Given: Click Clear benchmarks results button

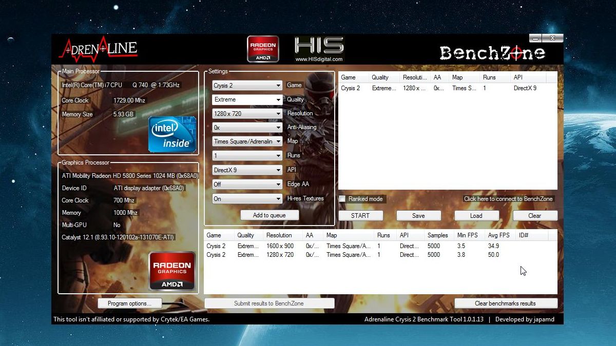Looking at the screenshot, I should (x=506, y=303).
